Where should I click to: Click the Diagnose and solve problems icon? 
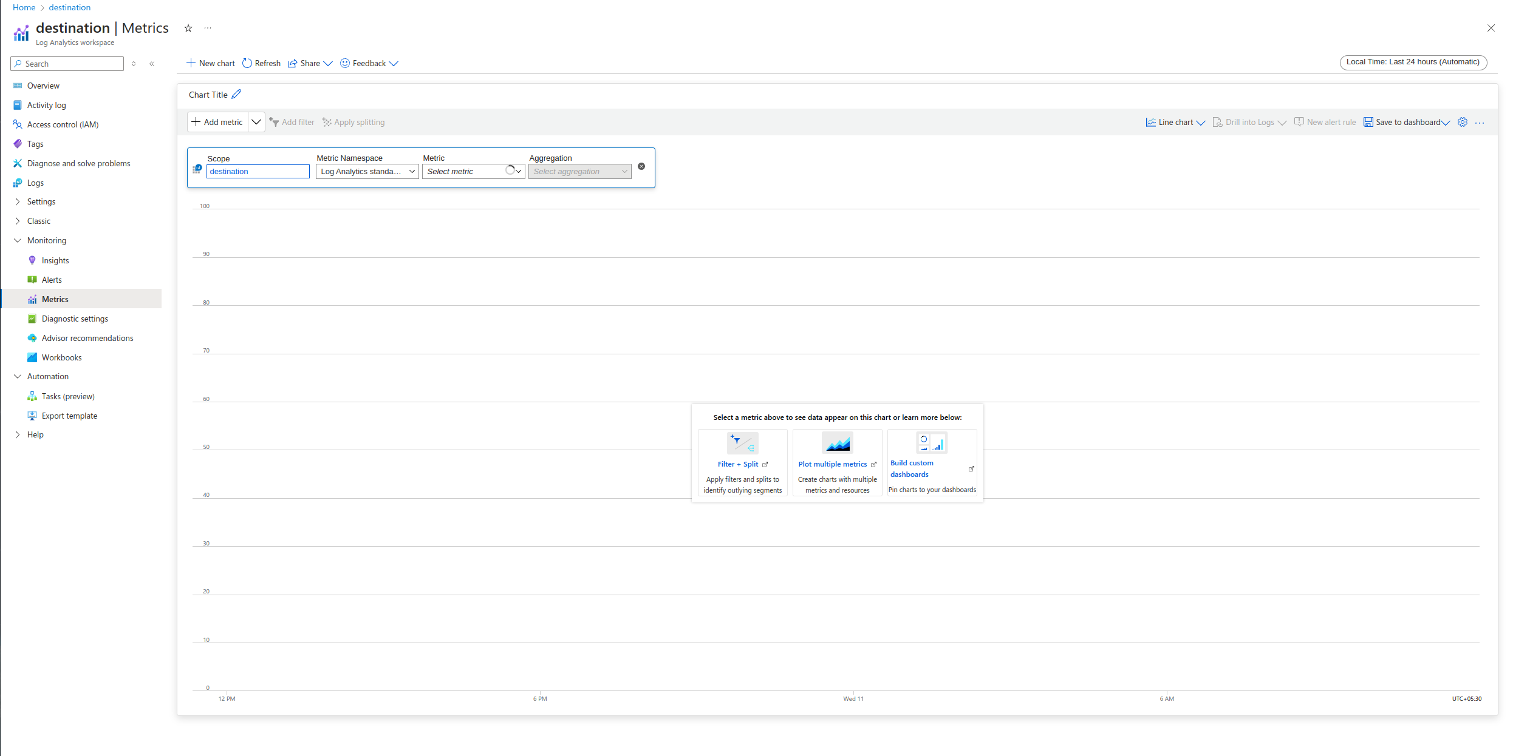click(16, 163)
